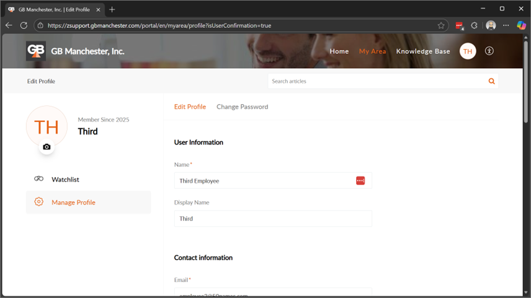Open the Home navigation link
Viewport: 531px width, 298px height.
coord(339,51)
